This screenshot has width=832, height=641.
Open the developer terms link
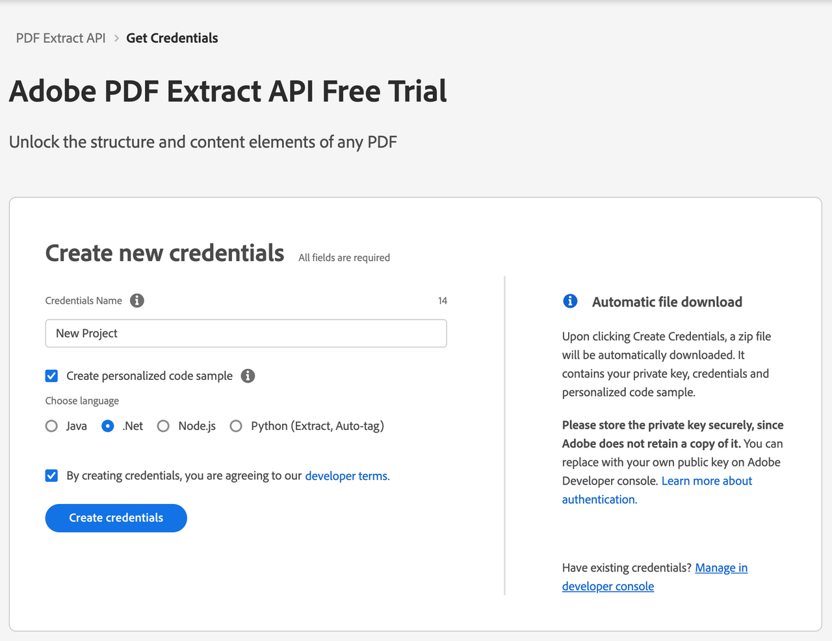tap(347, 476)
